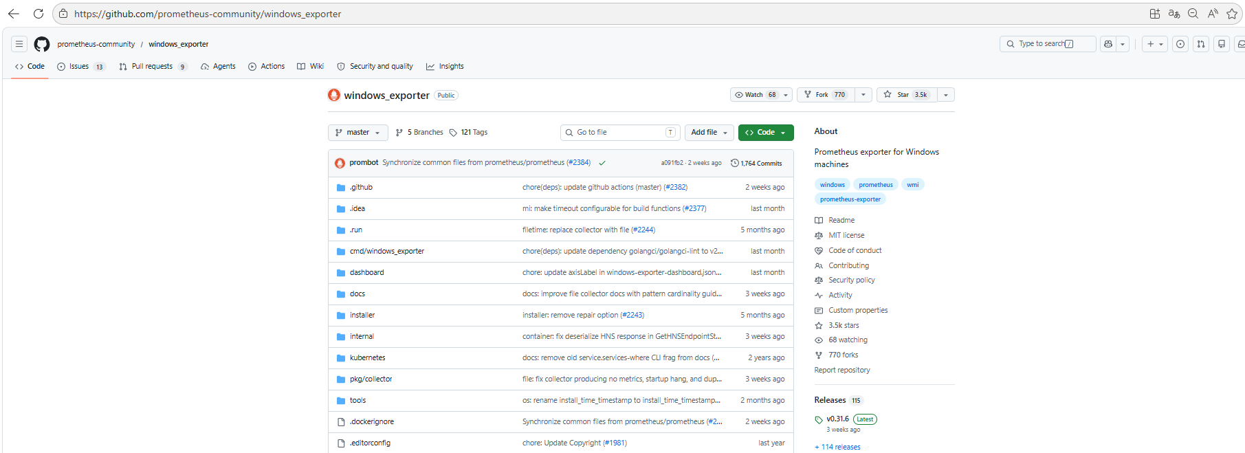This screenshot has width=1245, height=453.
Task: View site information lock icon
Action: click(63, 14)
